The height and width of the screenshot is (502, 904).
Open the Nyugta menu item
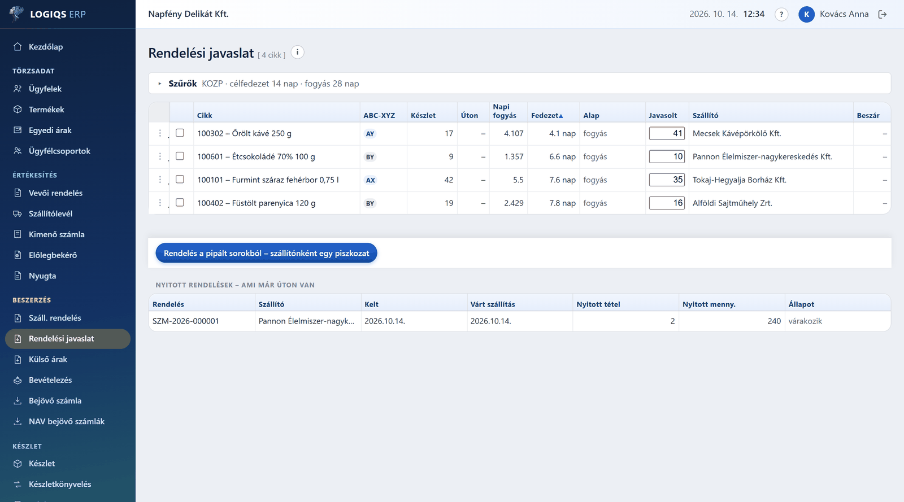coord(68,276)
